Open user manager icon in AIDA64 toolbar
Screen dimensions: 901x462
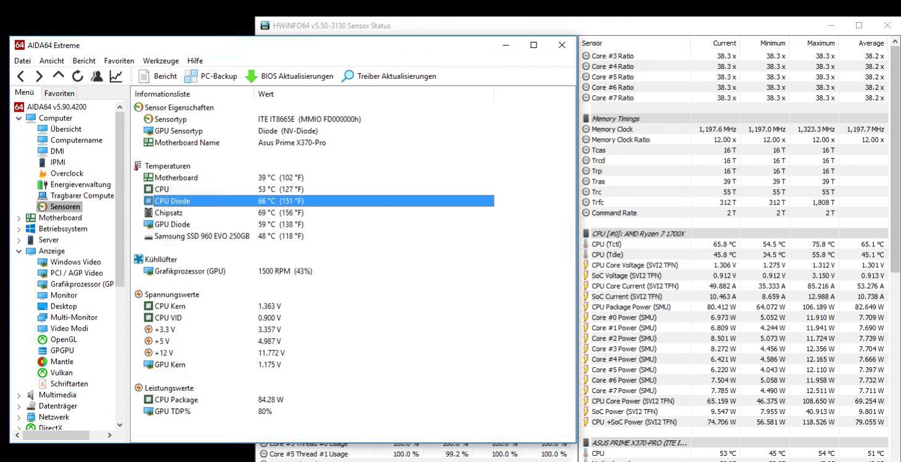pos(97,76)
